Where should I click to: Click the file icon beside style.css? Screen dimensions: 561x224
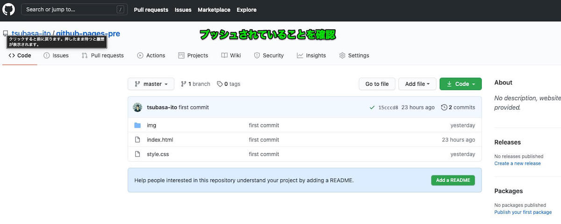[137, 154]
